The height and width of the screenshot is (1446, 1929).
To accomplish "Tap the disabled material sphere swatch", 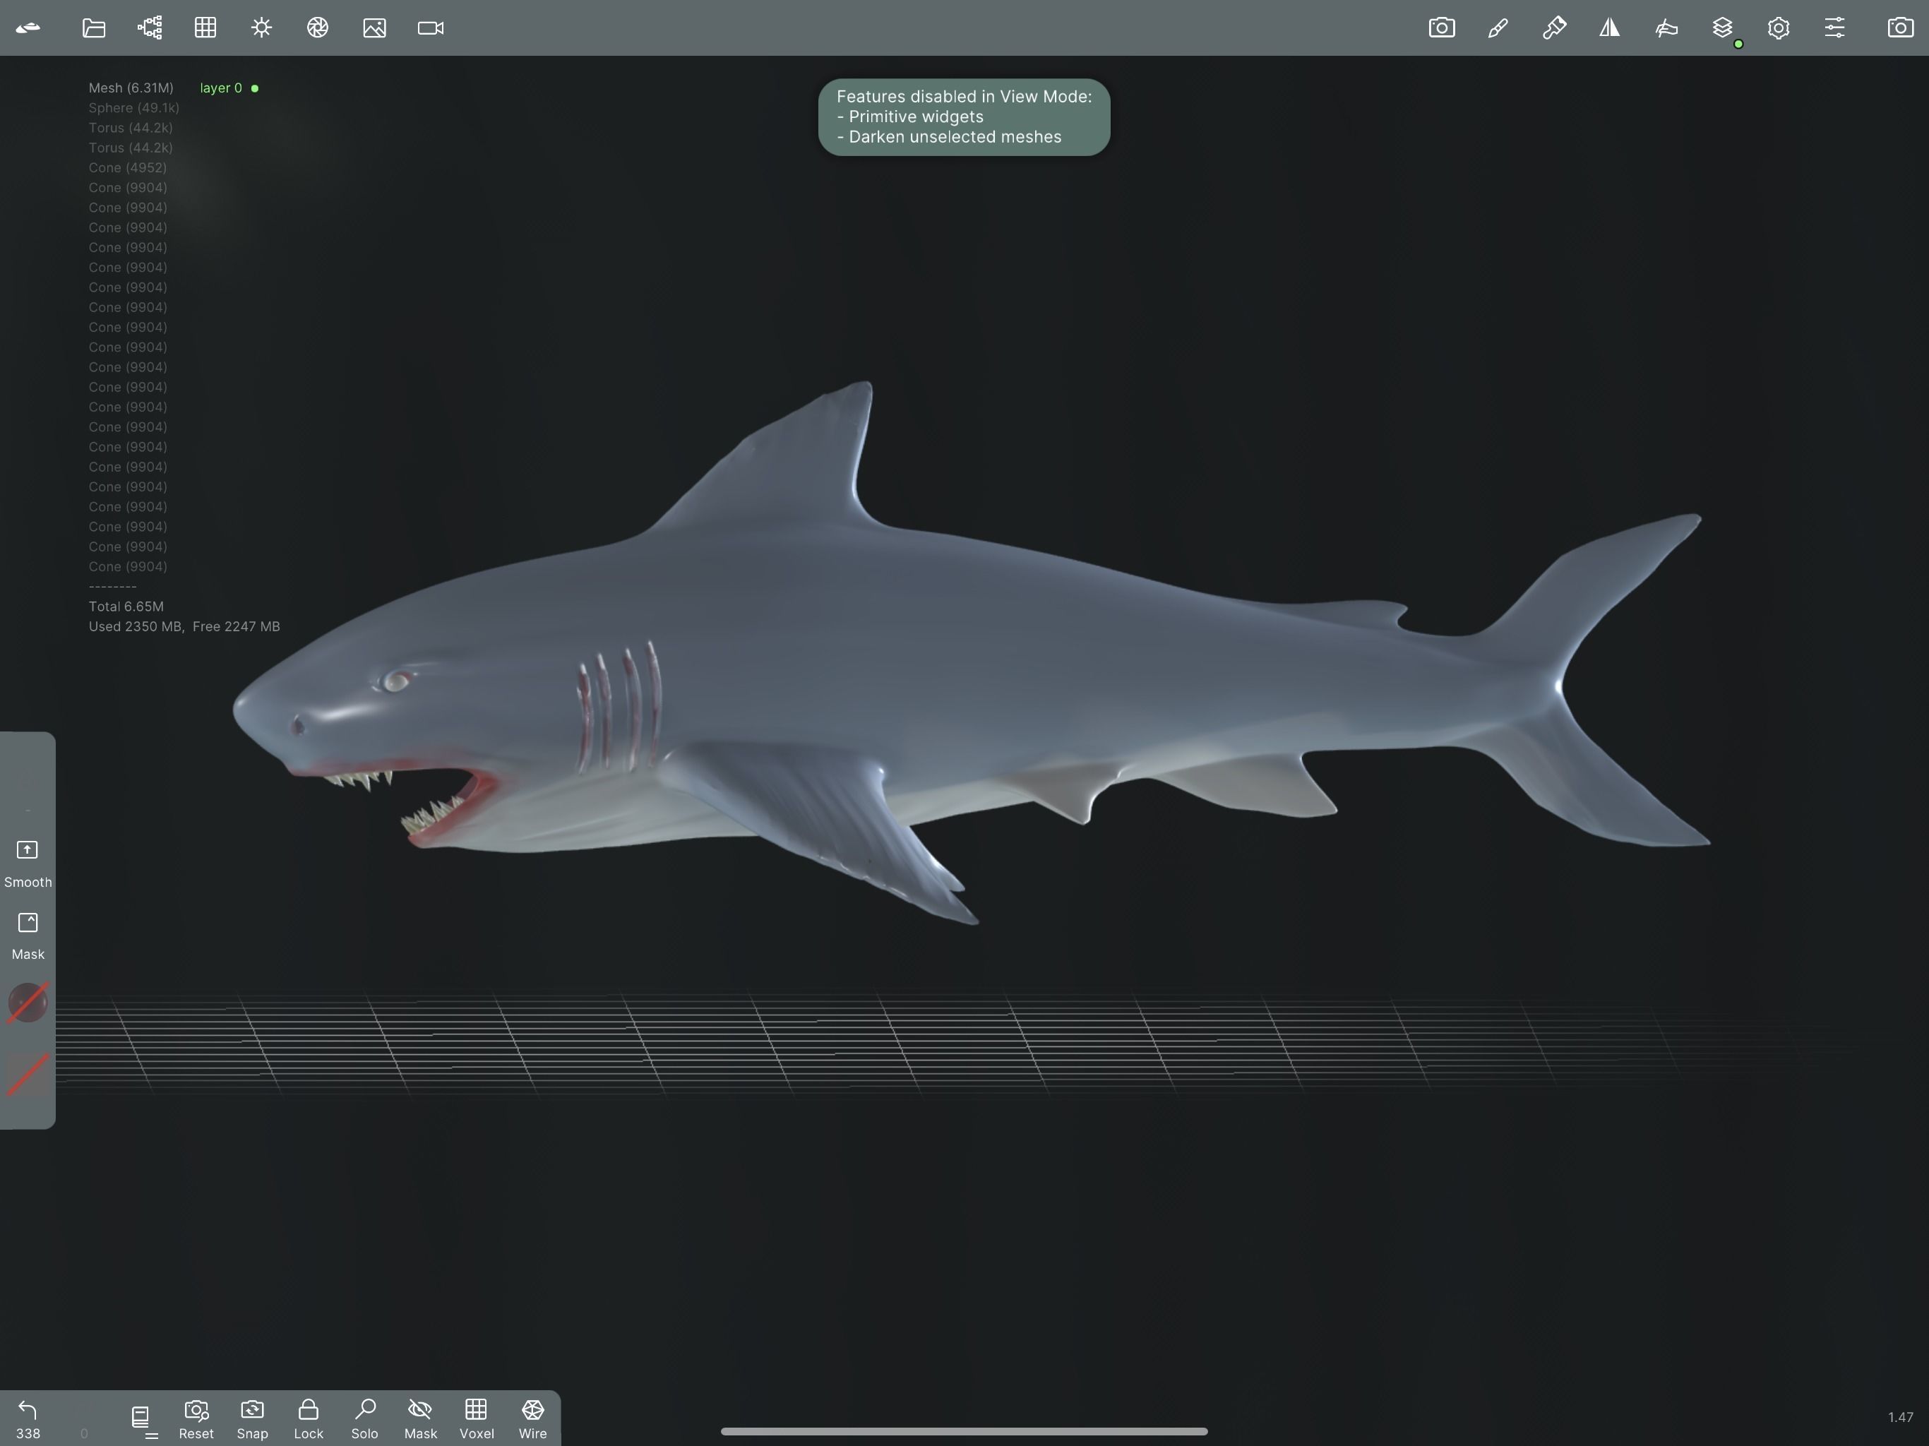I will (x=28, y=1003).
